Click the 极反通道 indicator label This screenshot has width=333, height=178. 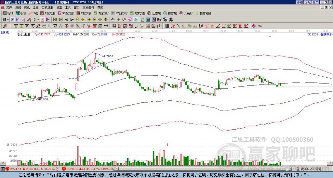coord(24,34)
